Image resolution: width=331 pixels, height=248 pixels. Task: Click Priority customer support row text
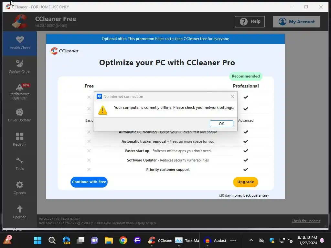[x=168, y=170]
